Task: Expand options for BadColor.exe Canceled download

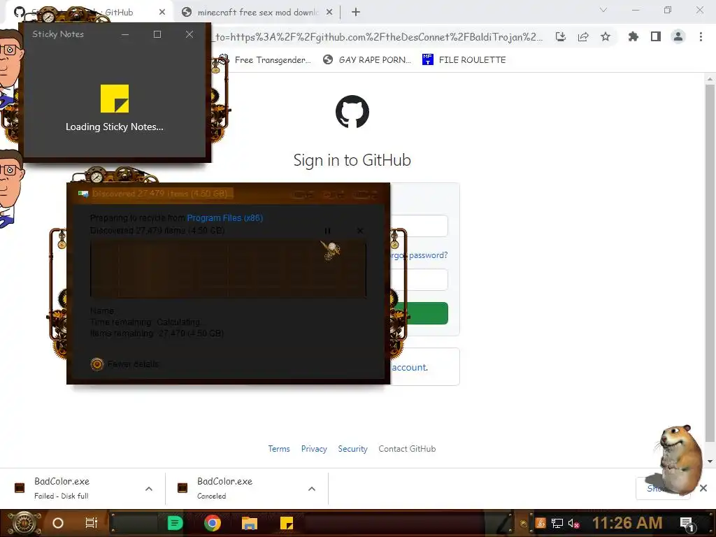Action: pyautogui.click(x=312, y=489)
